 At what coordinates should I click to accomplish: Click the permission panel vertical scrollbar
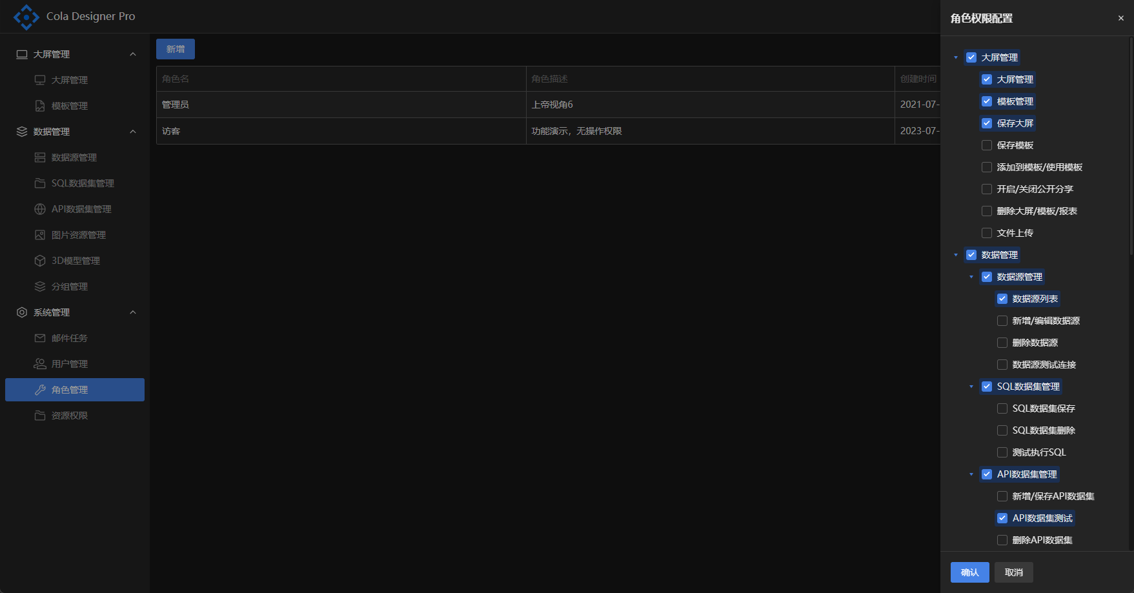point(1130,148)
